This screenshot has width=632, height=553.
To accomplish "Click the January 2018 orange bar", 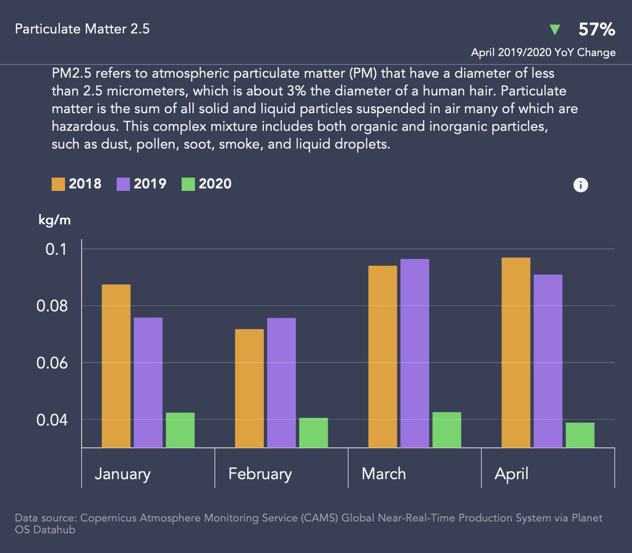I will (116, 366).
